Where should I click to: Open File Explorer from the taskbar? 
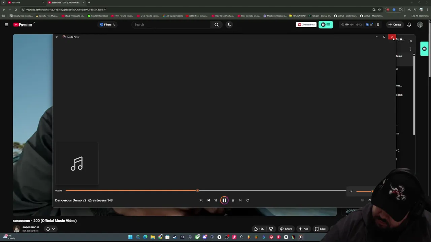pos(153,237)
